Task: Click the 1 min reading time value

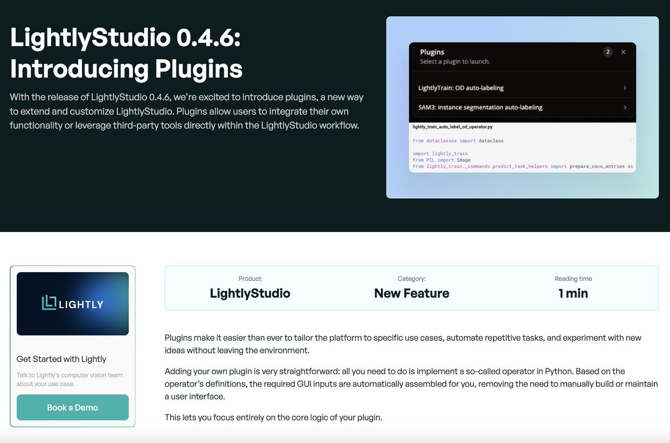Action: tap(573, 293)
